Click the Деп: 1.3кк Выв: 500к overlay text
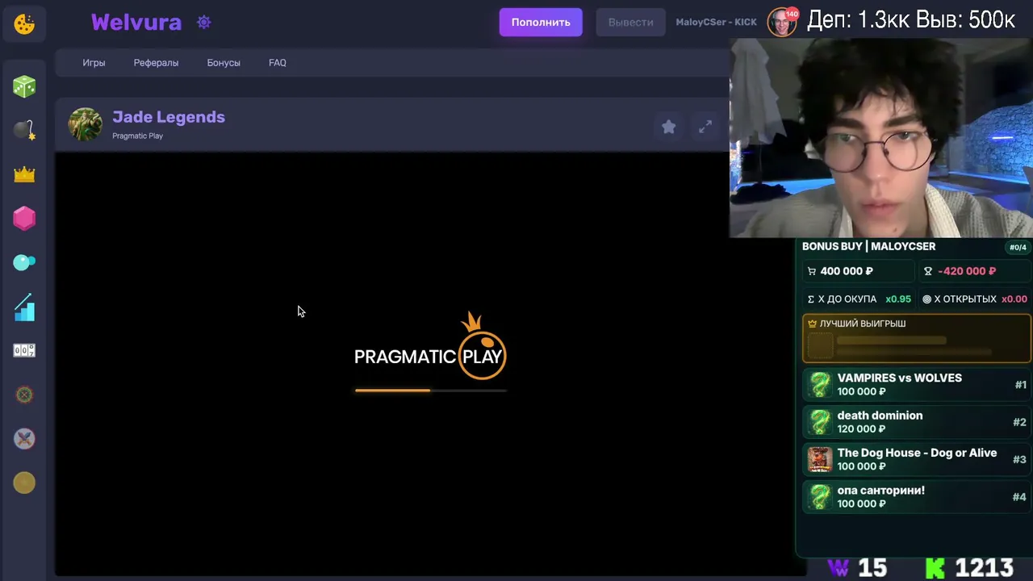 pyautogui.click(x=911, y=20)
